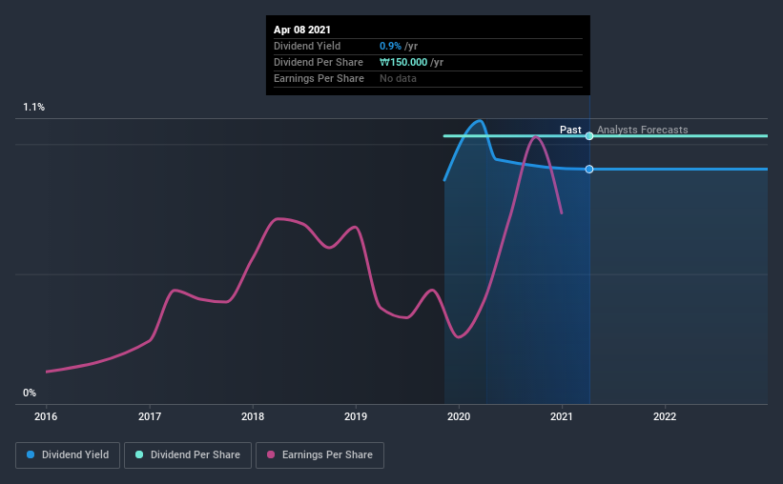Toggle the Dividend Per Share legend button

pyautogui.click(x=188, y=455)
